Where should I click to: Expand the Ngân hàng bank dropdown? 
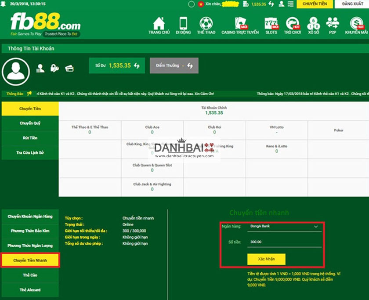(284, 227)
